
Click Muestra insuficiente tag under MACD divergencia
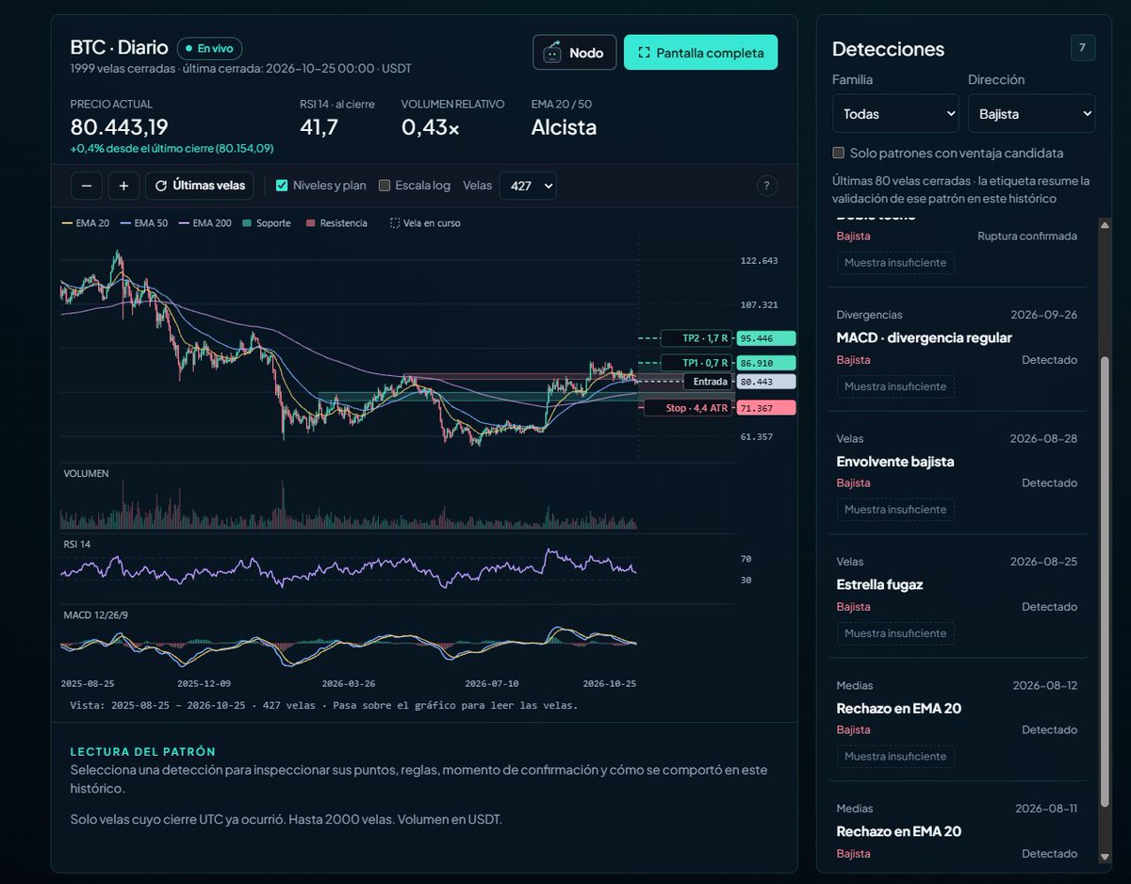point(895,386)
